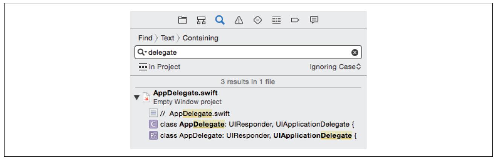Clear the delegate search field
Image resolution: width=495 pixels, height=159 pixels.
point(355,52)
